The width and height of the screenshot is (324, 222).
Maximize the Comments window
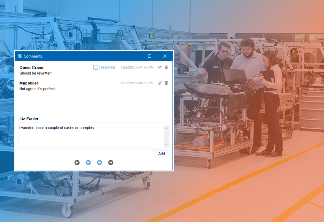tap(150, 56)
